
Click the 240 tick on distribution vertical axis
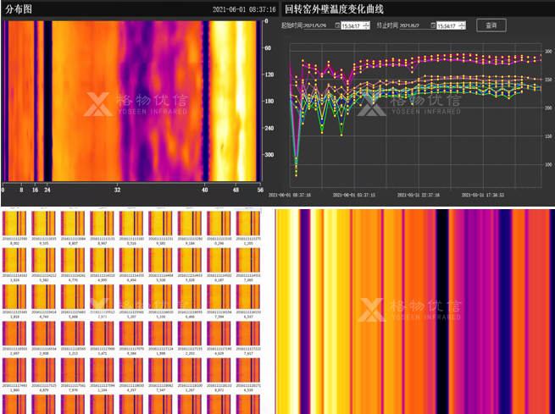(269, 128)
